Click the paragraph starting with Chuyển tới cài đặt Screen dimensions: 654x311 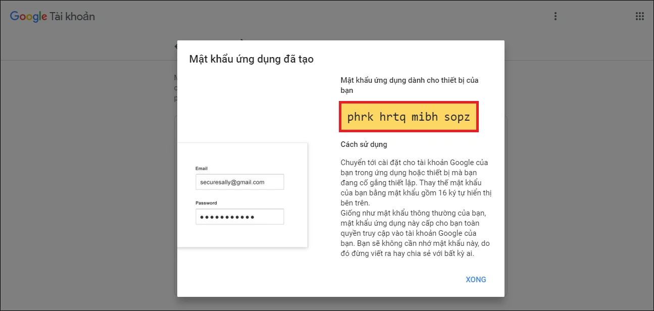pyautogui.click(x=415, y=182)
